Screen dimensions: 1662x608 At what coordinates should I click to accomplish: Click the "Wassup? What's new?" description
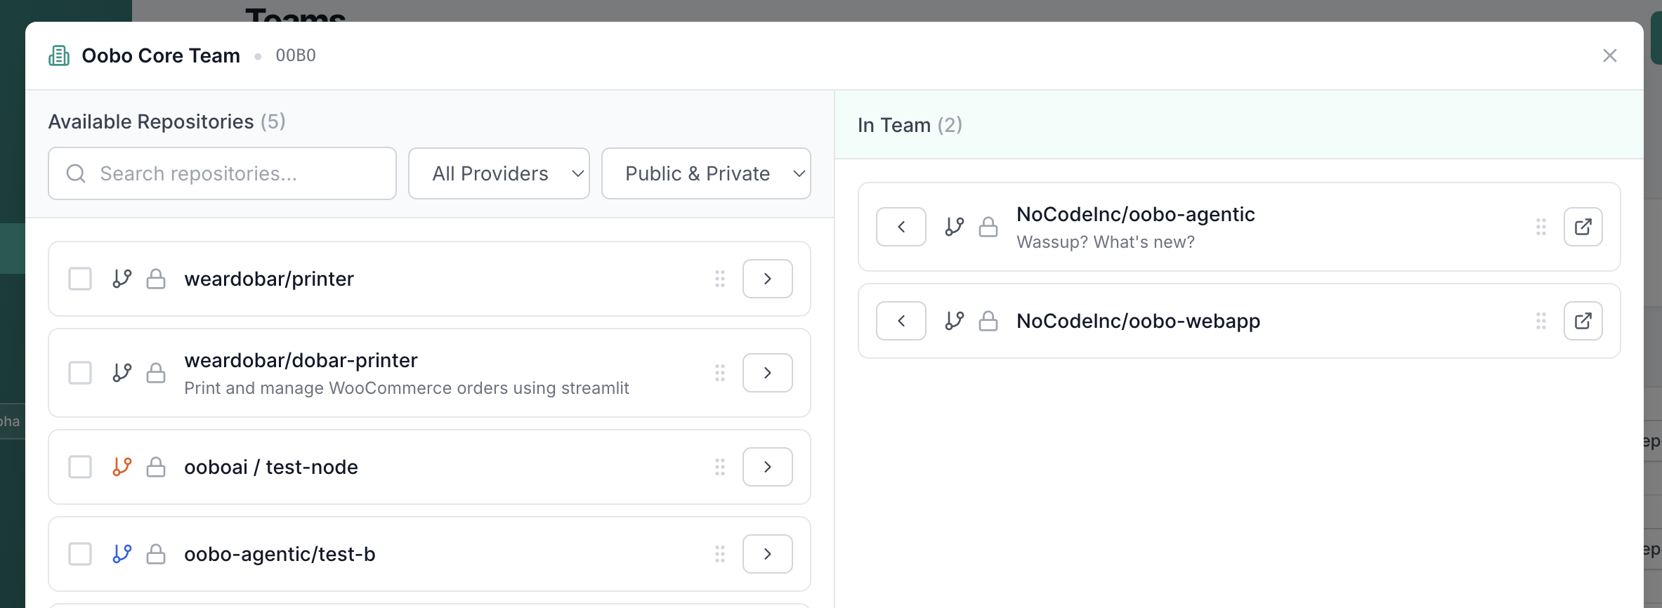tap(1106, 242)
